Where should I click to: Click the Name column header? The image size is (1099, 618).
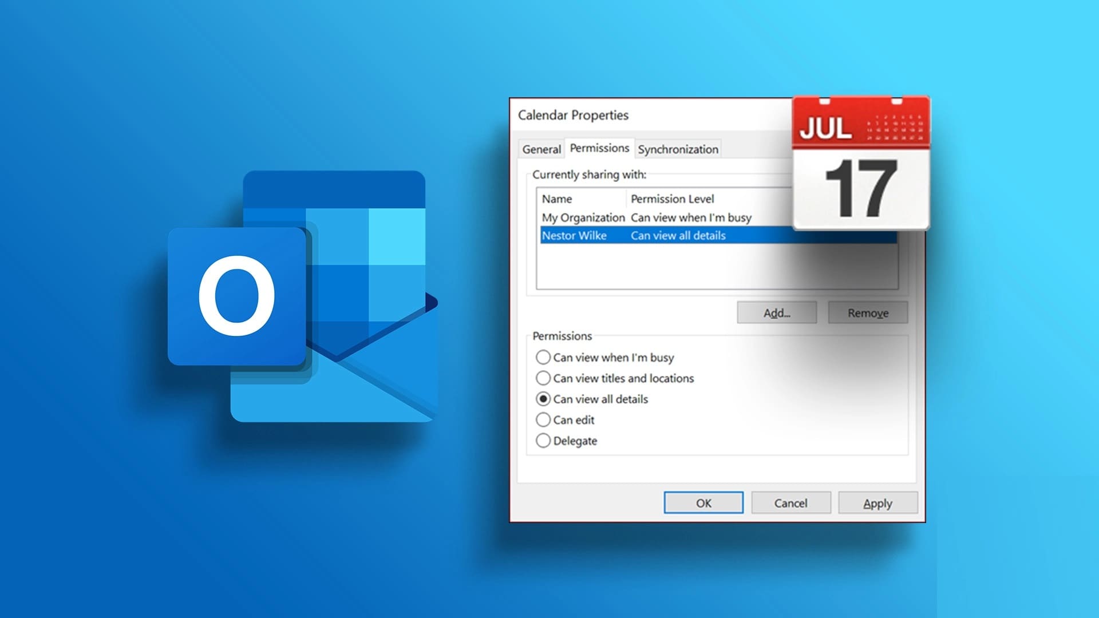click(x=557, y=199)
